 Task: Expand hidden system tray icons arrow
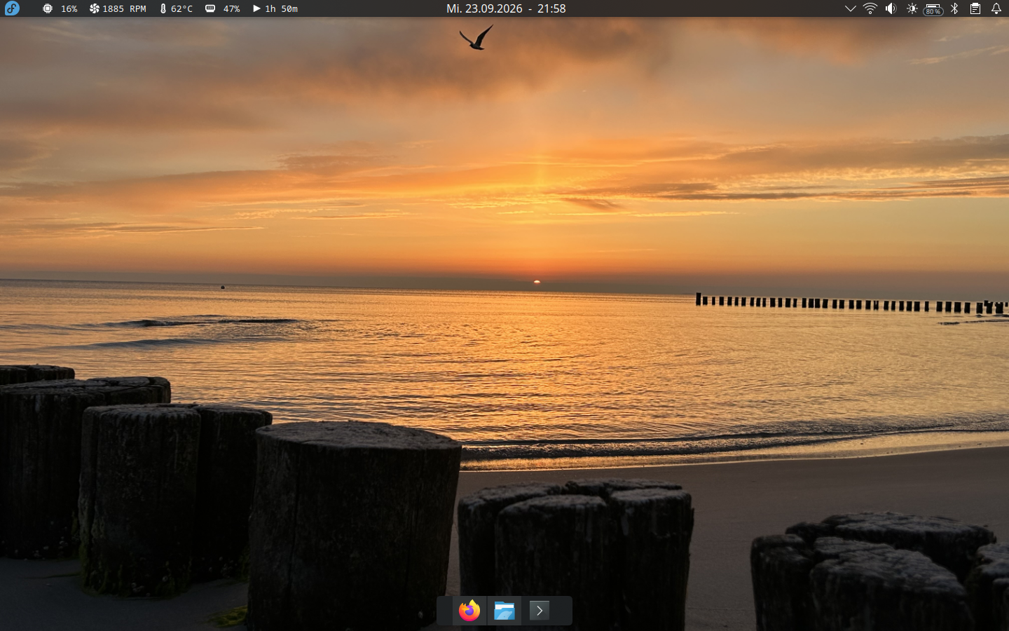850,8
